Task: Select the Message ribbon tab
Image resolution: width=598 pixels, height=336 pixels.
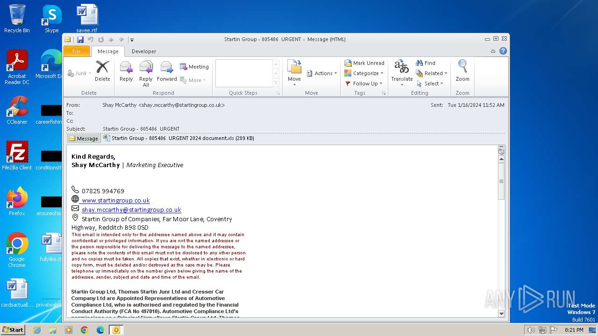Action: click(x=108, y=51)
